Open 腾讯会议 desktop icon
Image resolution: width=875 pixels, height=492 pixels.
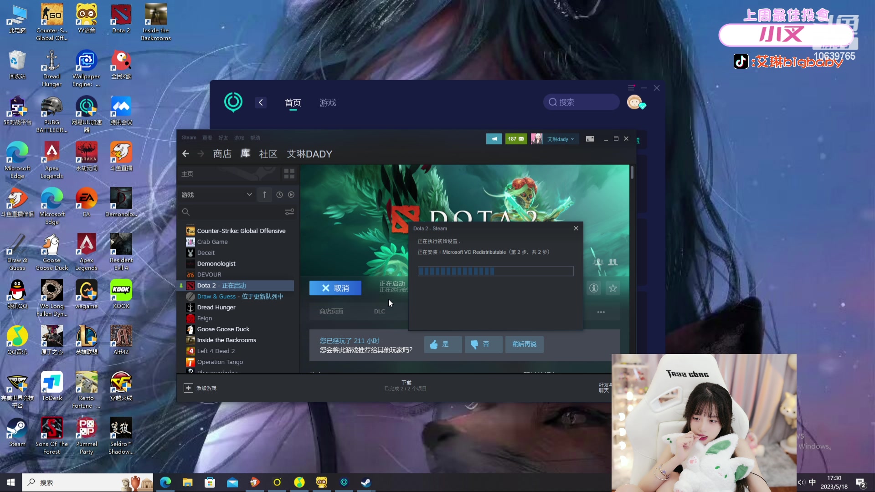tap(121, 111)
